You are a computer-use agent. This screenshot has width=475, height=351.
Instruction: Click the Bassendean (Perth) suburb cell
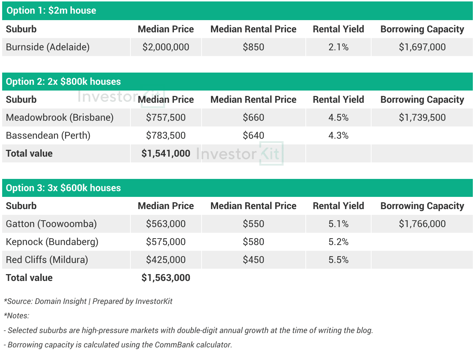coord(48,135)
